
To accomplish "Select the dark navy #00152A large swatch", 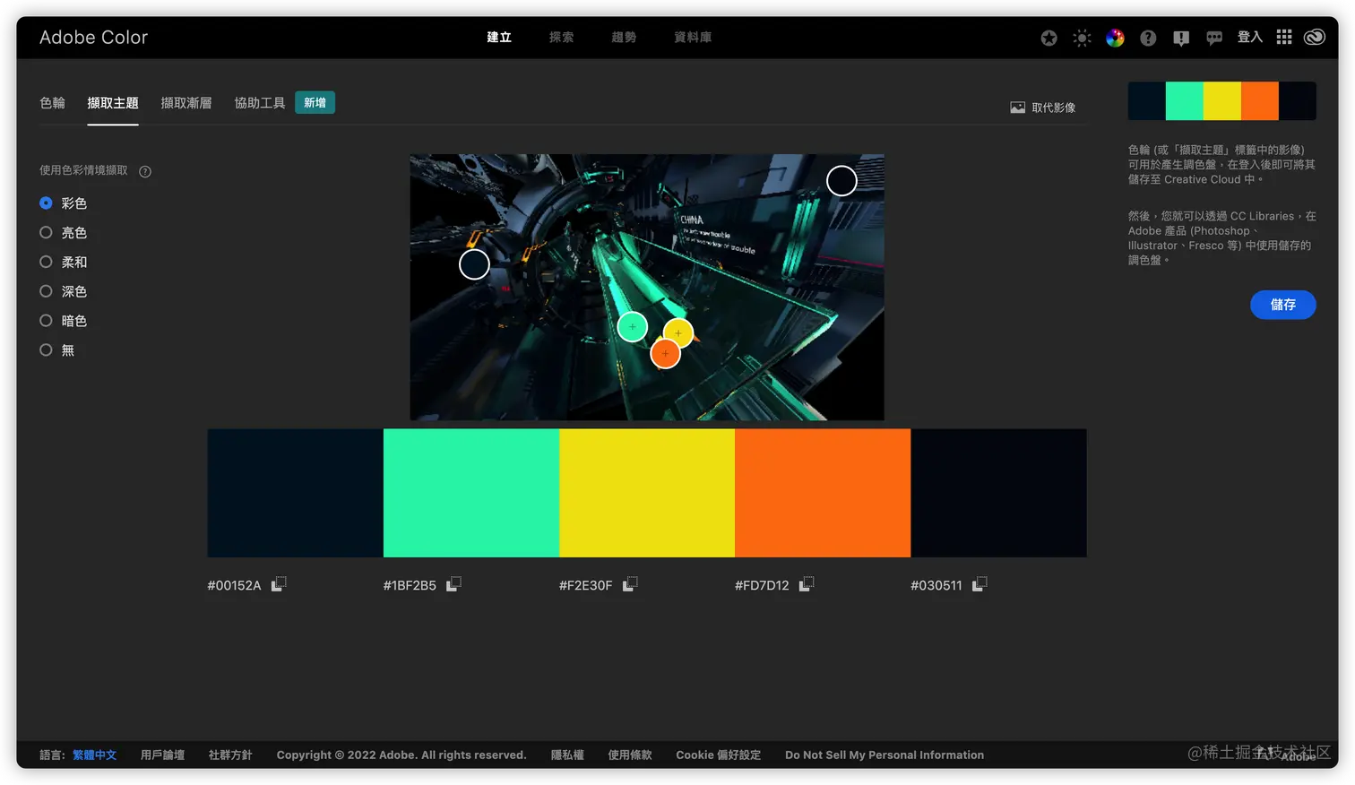I will [296, 493].
